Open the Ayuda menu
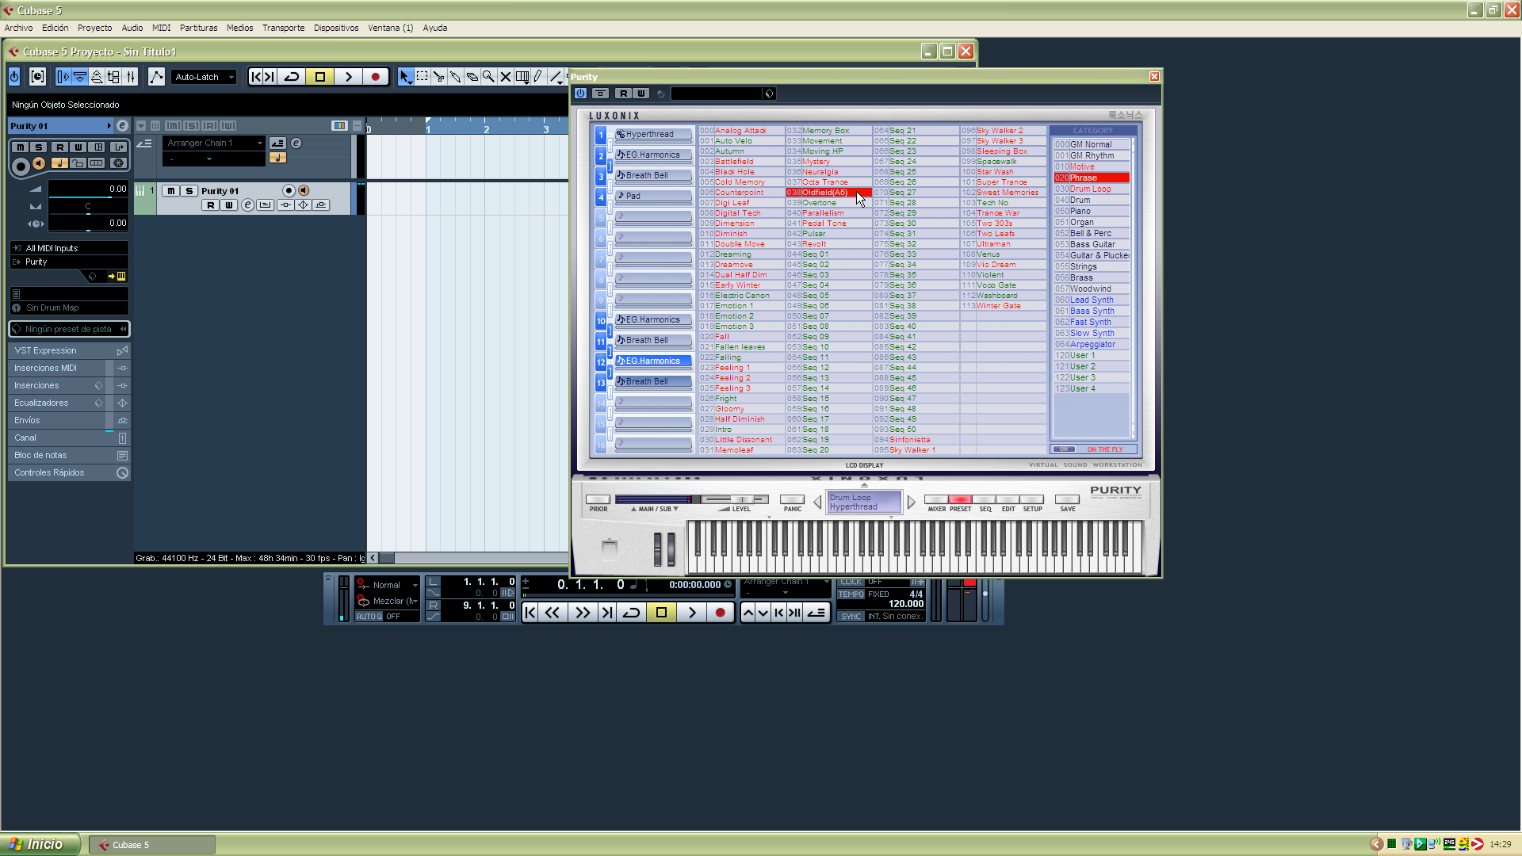1522x856 pixels. [434, 28]
